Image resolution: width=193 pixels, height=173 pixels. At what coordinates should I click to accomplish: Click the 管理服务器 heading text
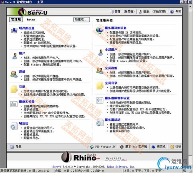104,20
